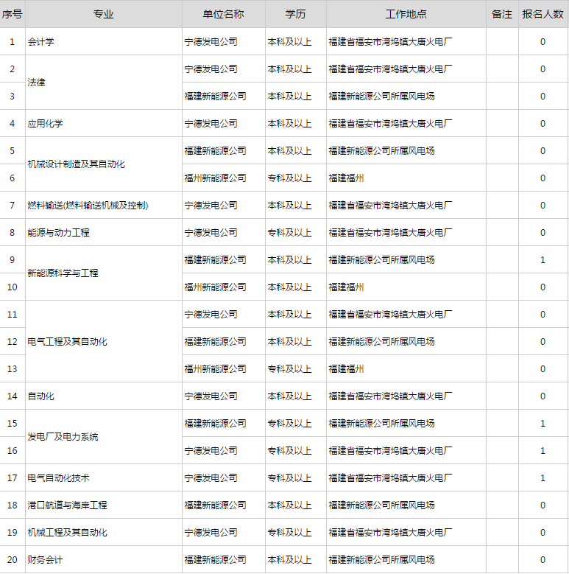Select the 机械设计制造及其自动化 cell

pyautogui.click(x=76, y=164)
